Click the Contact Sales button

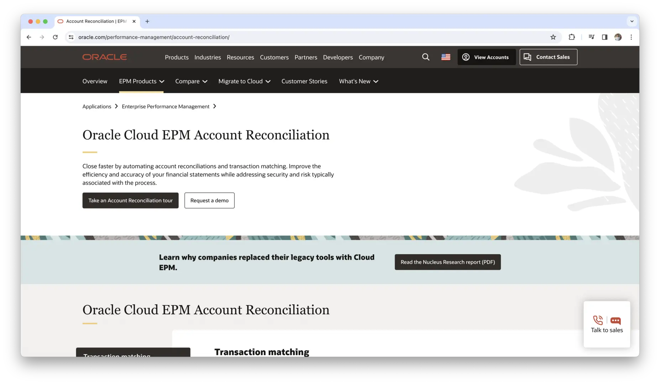548,57
